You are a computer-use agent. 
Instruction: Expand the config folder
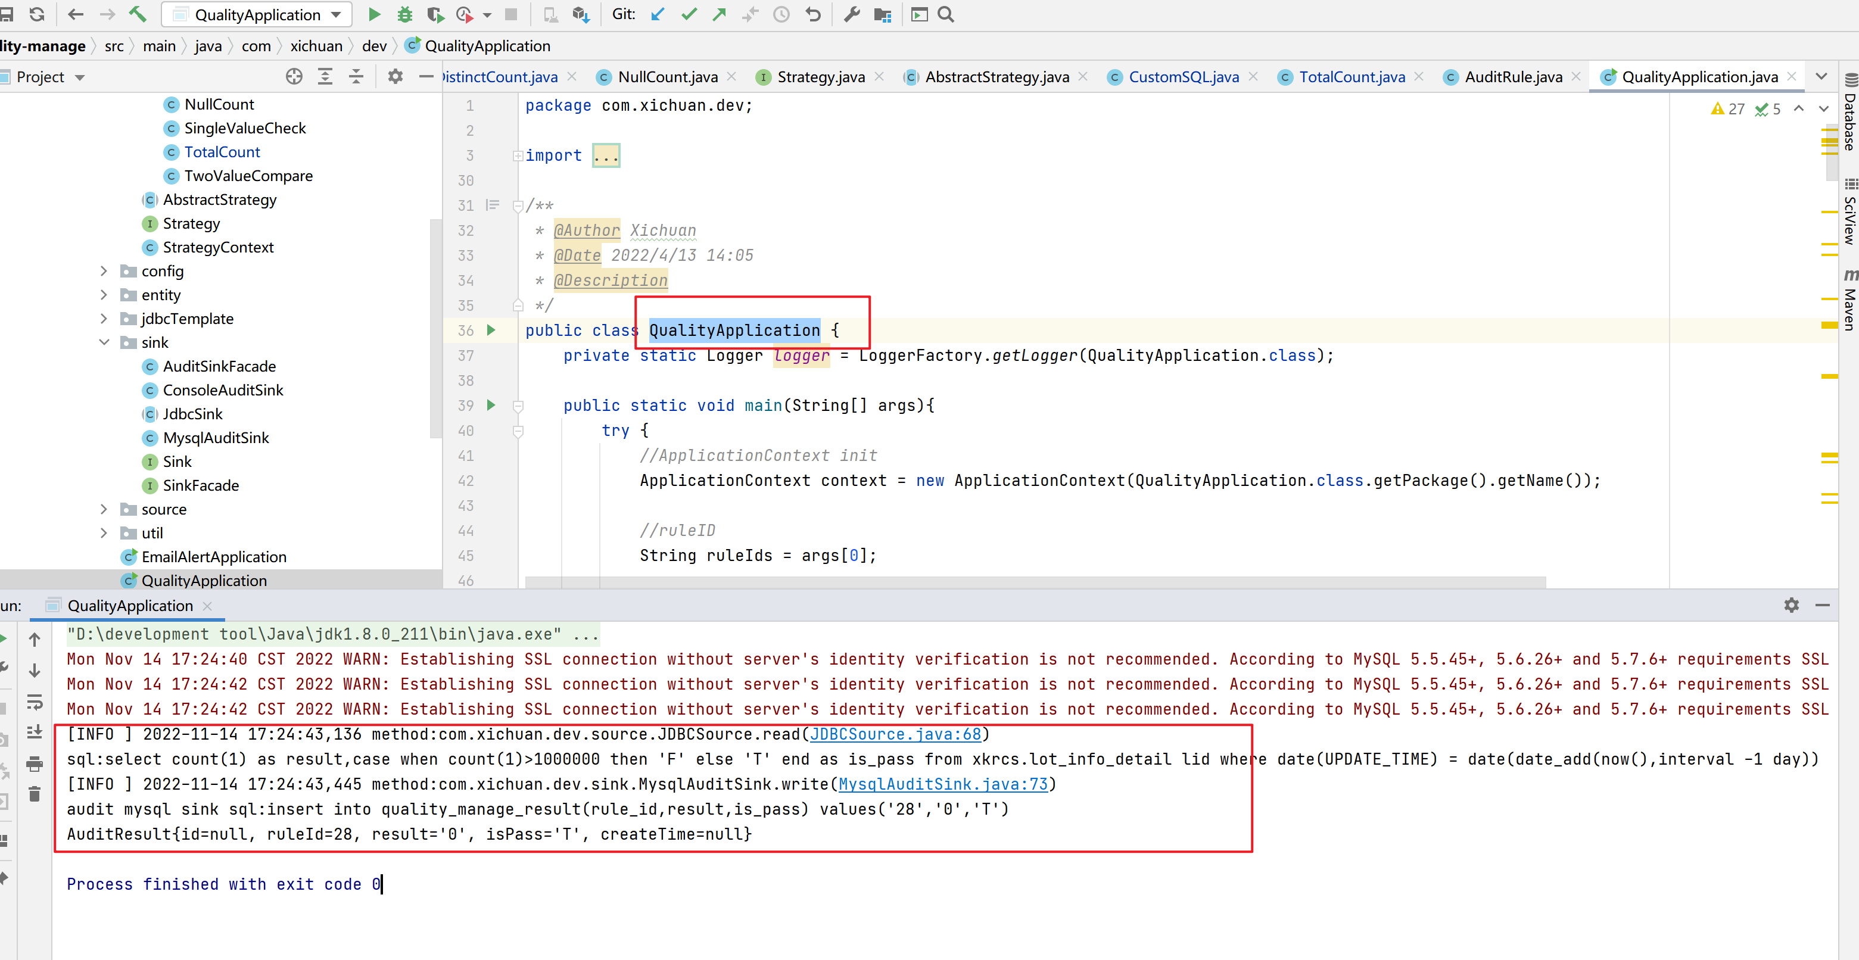pyautogui.click(x=104, y=271)
